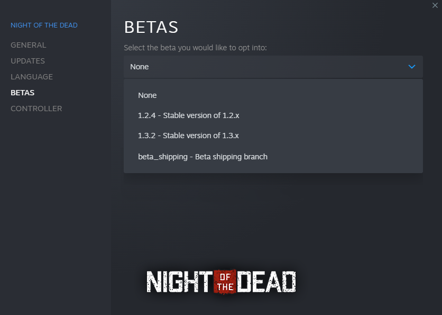Click the Night of the Dead logo
This screenshot has height=315, width=442.
click(x=220, y=282)
